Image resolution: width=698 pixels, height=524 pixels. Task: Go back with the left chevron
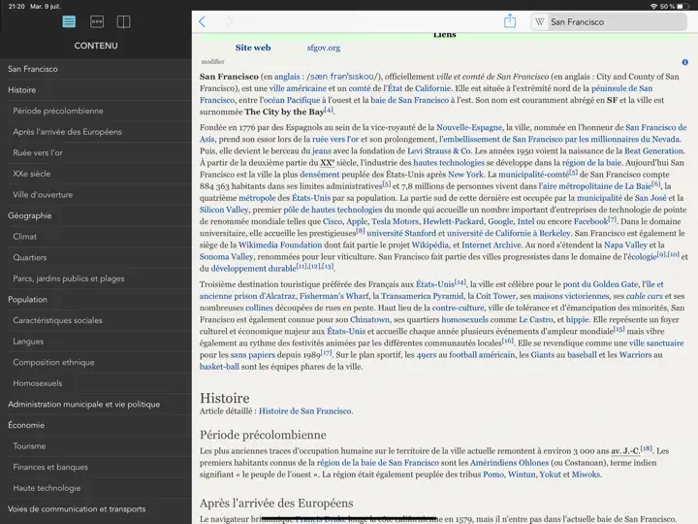click(x=202, y=21)
